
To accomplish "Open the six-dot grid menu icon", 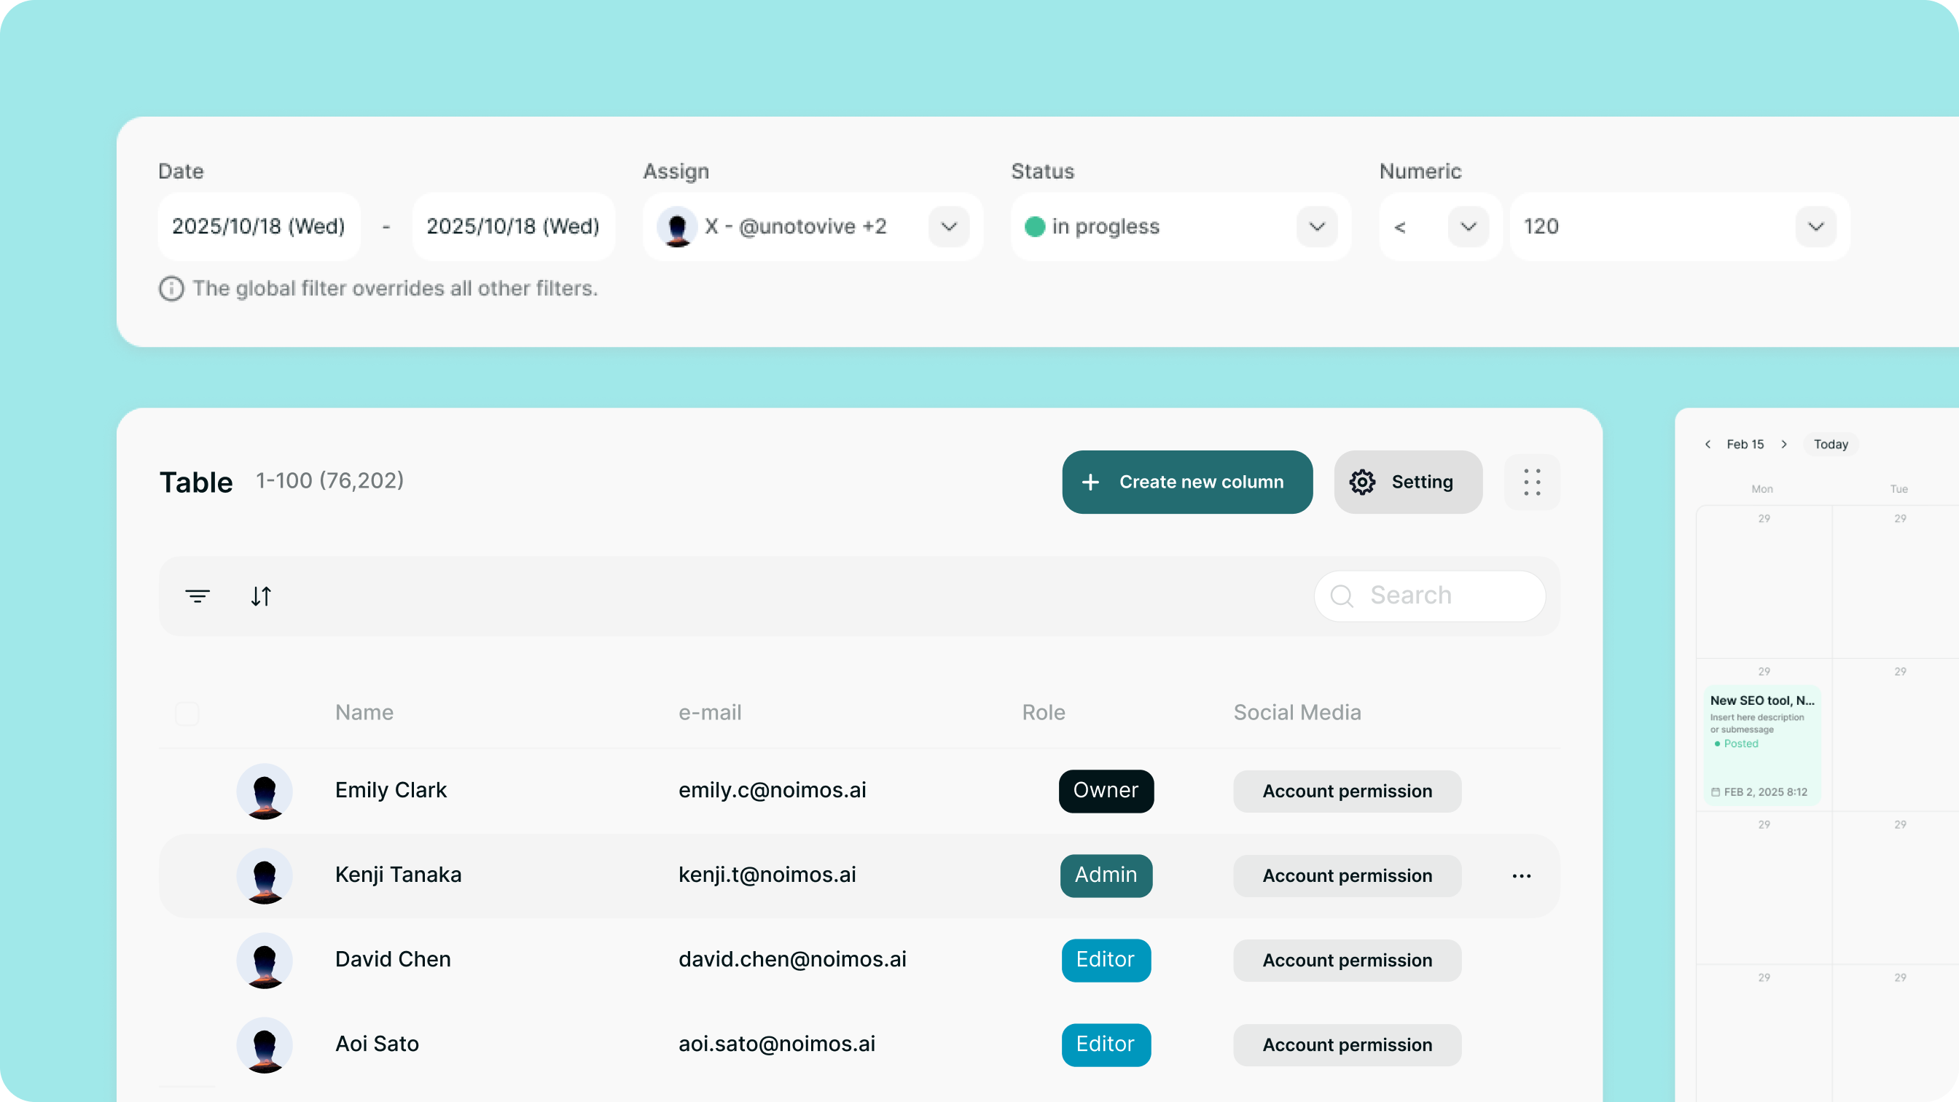I will point(1532,482).
